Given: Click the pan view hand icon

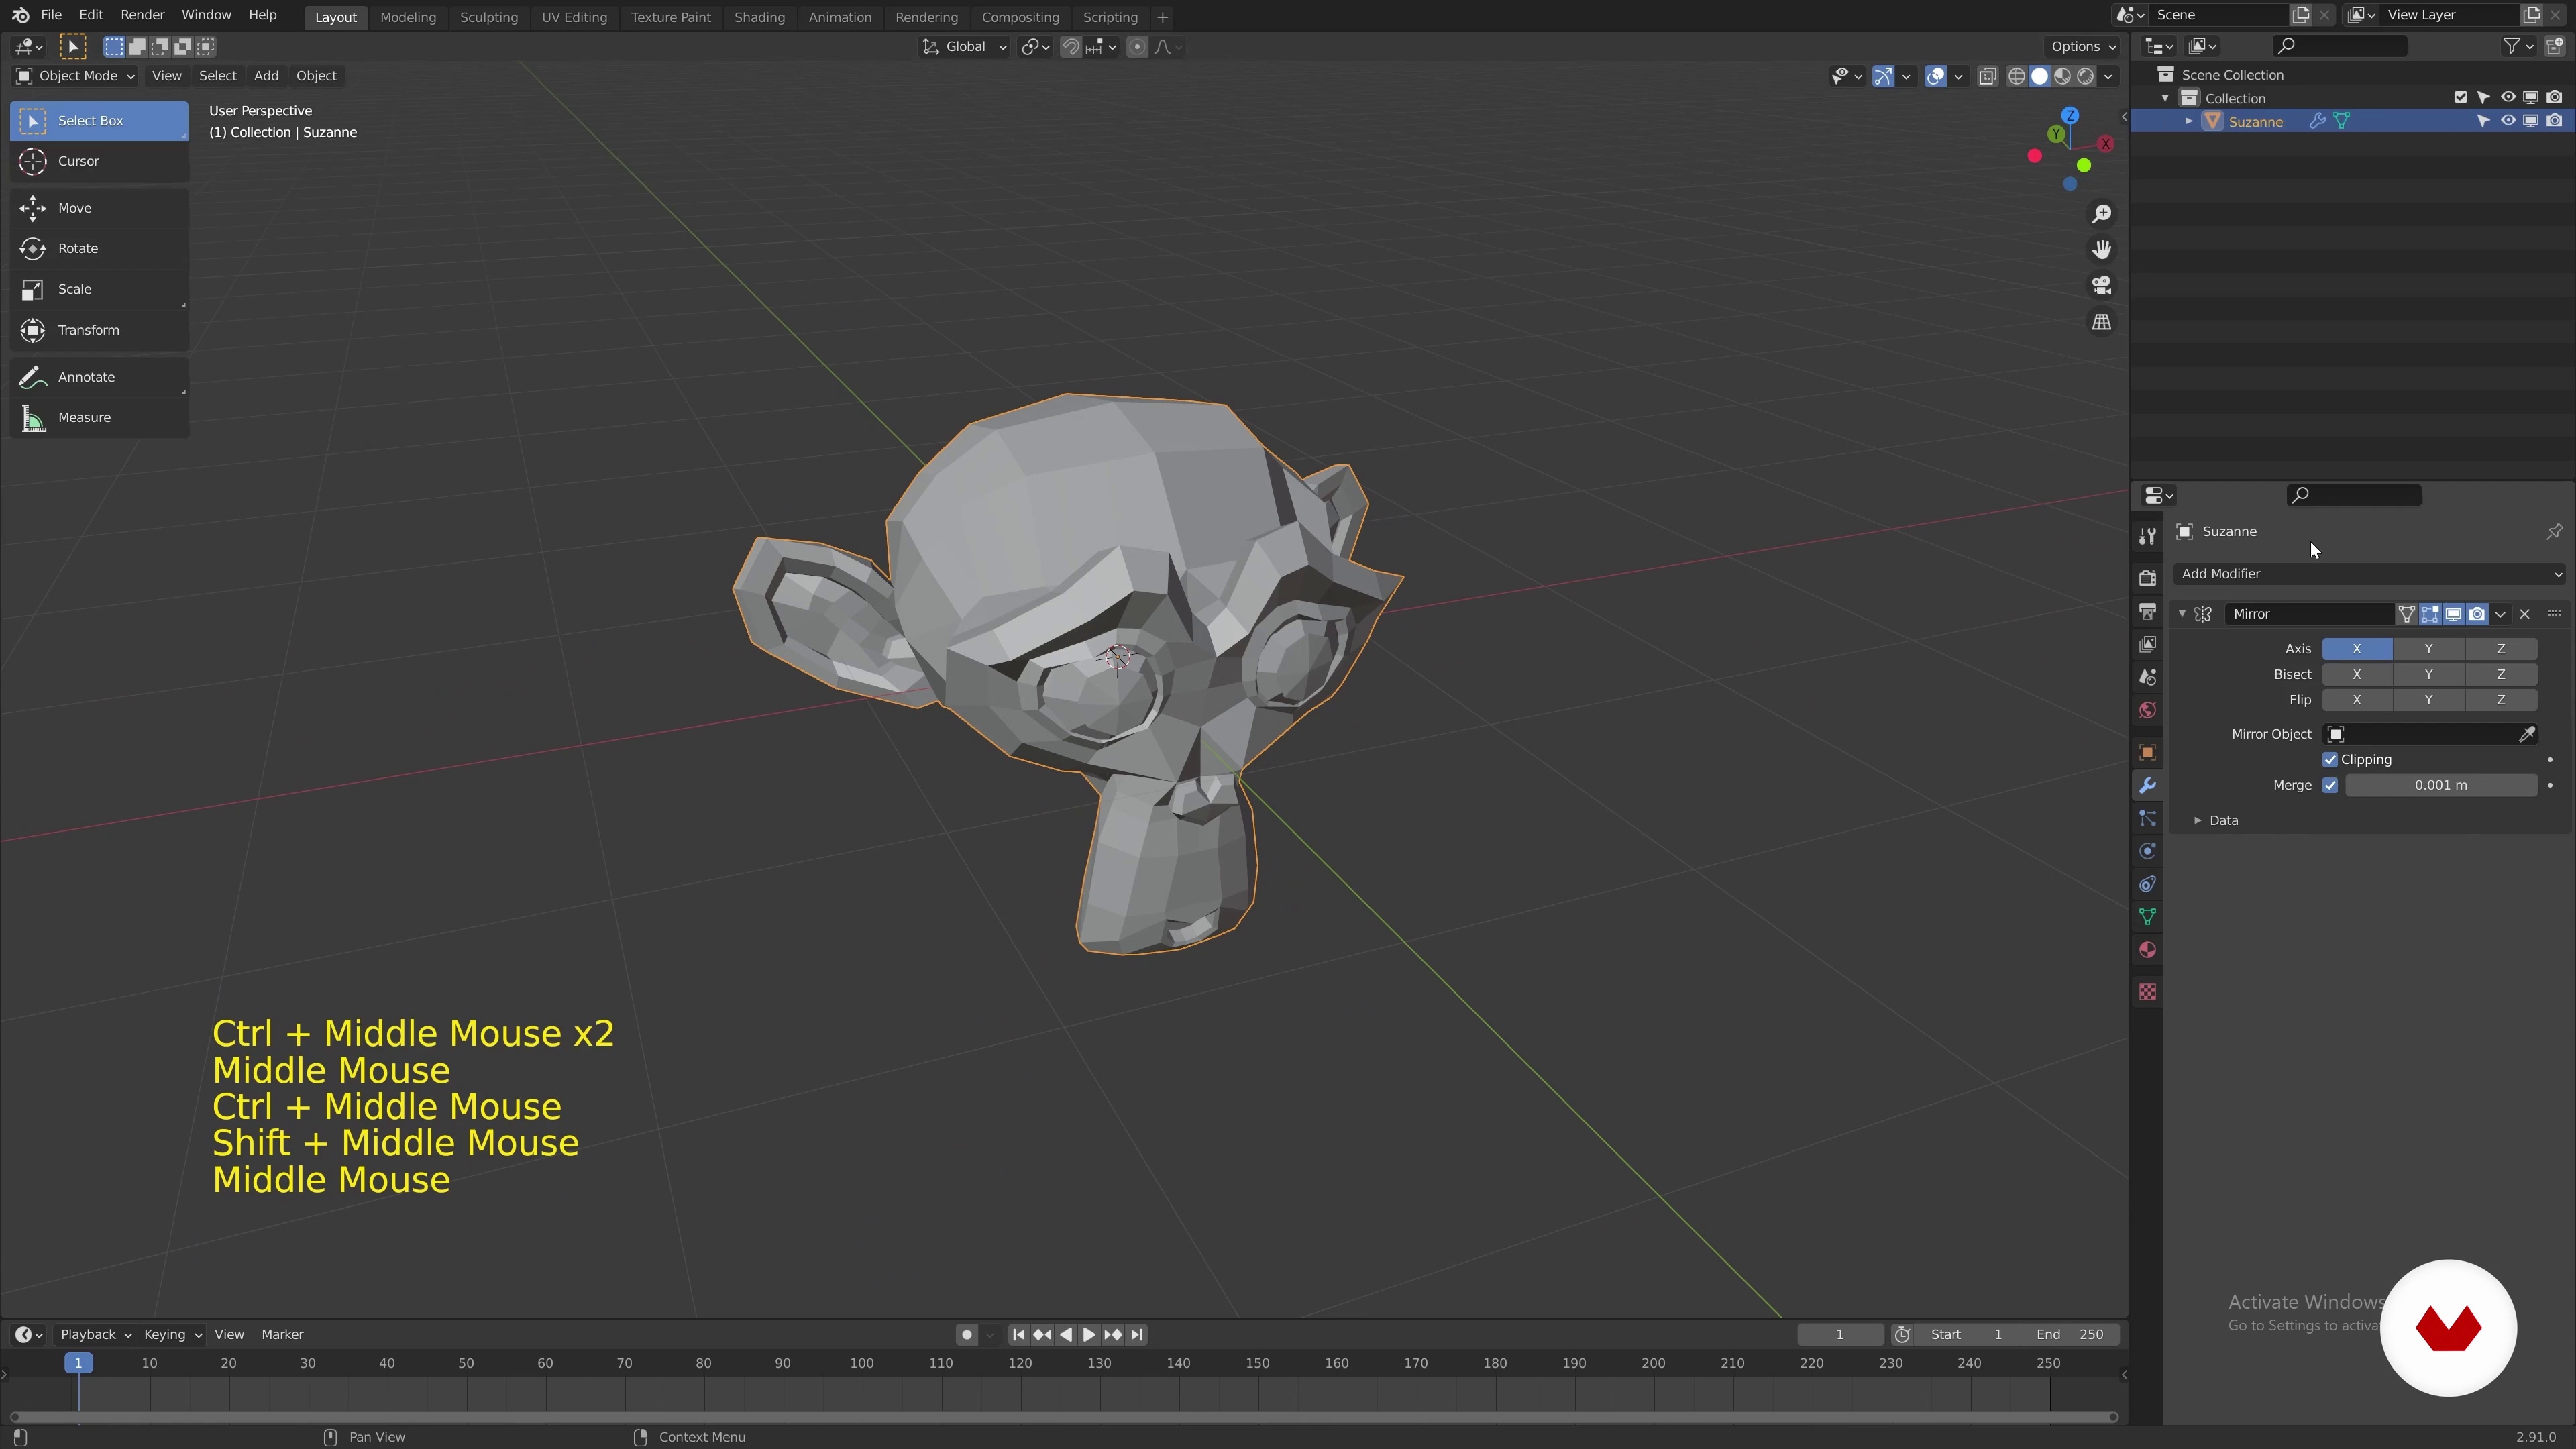Looking at the screenshot, I should (2101, 249).
